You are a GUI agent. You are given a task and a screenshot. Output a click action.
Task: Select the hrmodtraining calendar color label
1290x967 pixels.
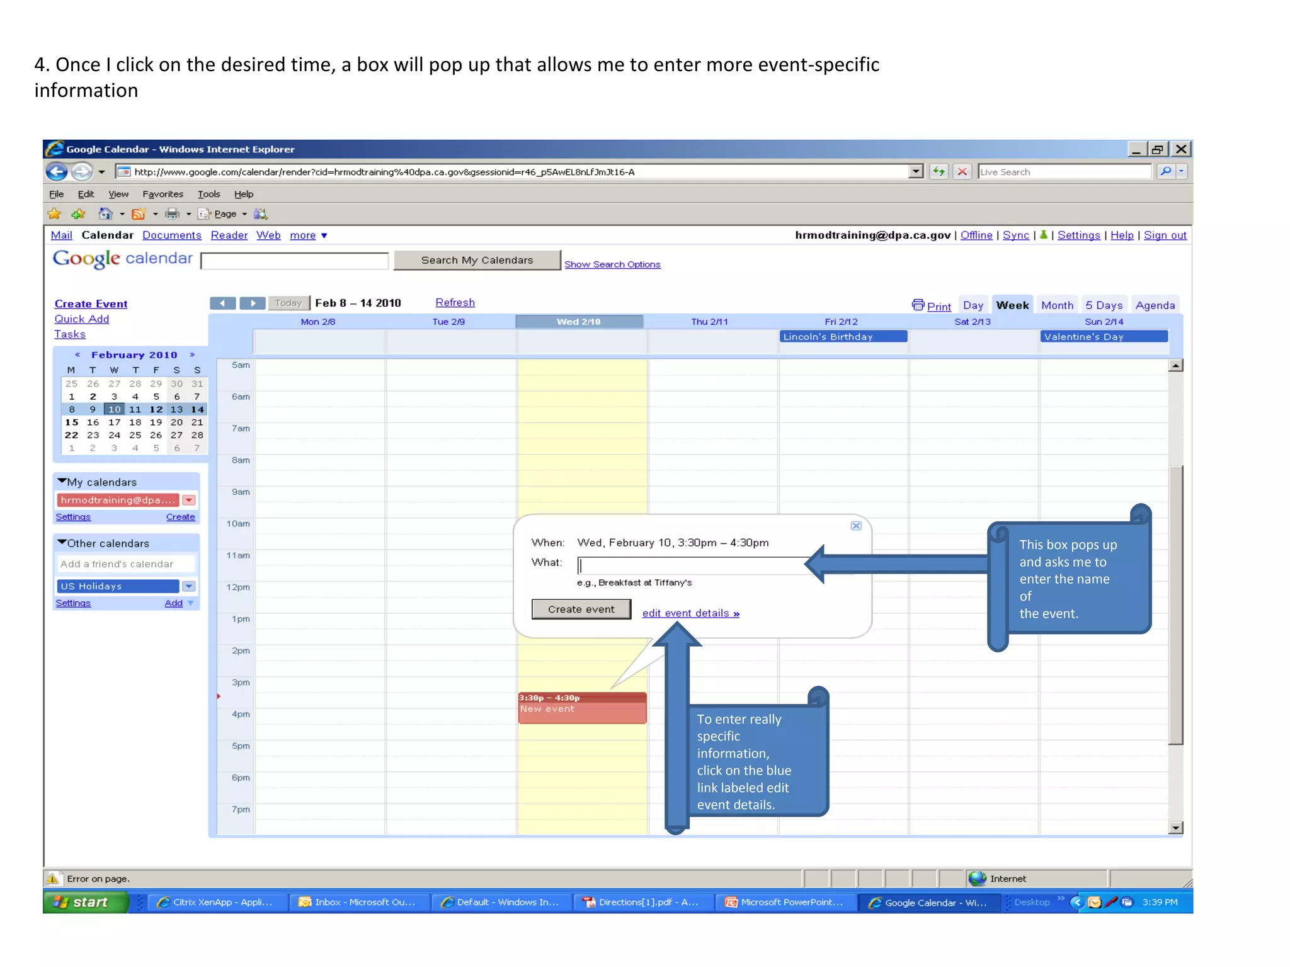(x=117, y=500)
